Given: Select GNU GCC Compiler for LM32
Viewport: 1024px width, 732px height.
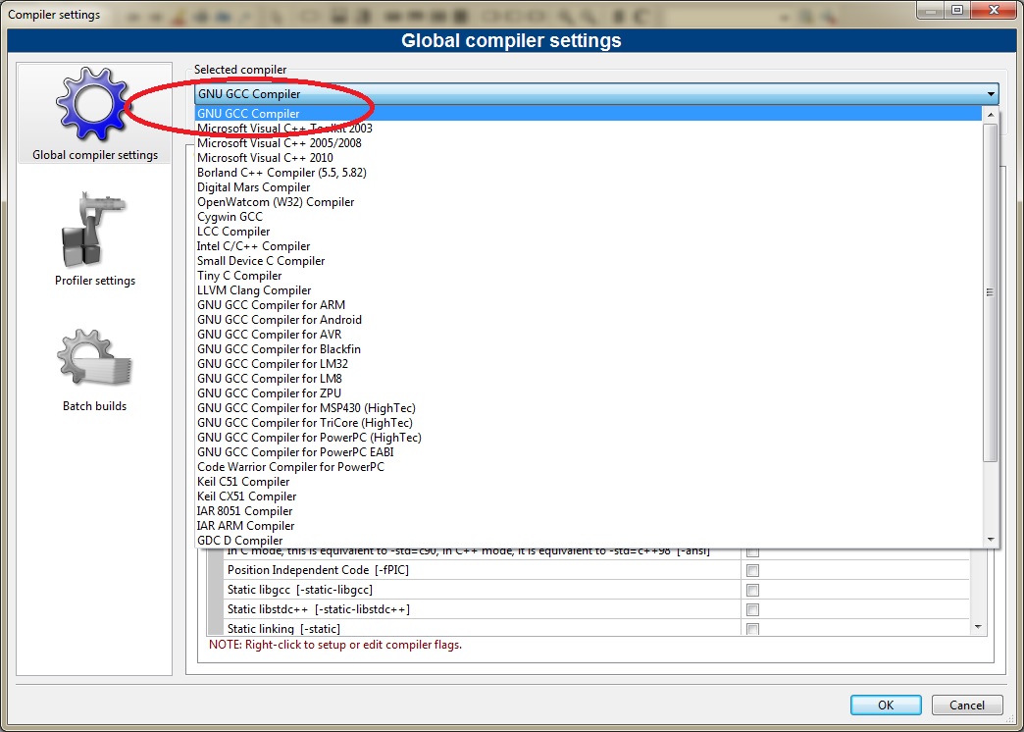Looking at the screenshot, I should pyautogui.click(x=589, y=363).
